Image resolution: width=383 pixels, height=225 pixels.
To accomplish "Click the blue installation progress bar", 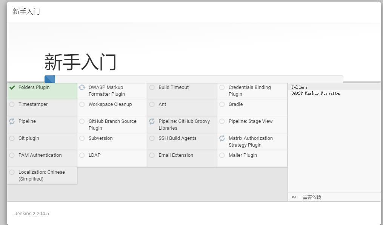I will coord(49,79).
